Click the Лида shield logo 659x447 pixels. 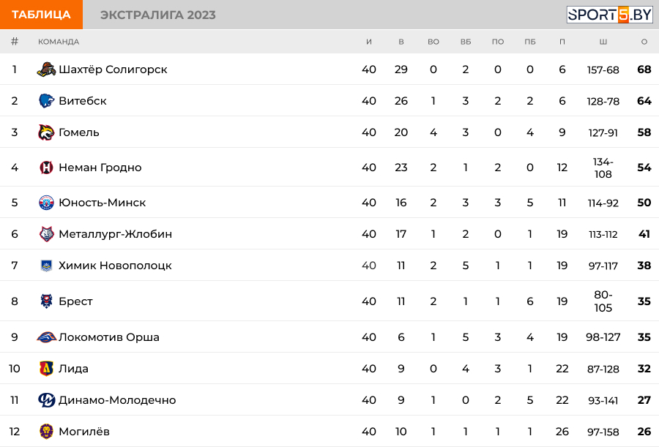click(46, 369)
